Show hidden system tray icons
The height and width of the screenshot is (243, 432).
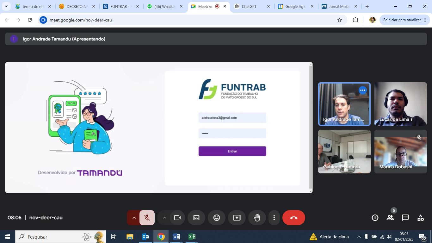coord(359,237)
